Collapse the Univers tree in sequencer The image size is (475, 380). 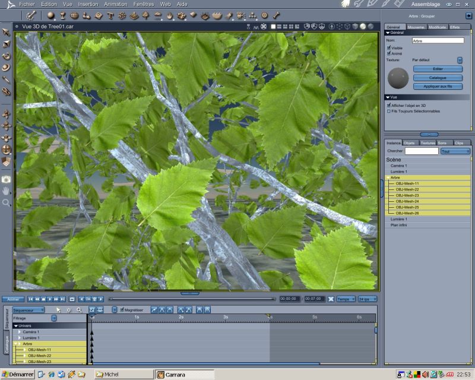[x=16, y=326]
